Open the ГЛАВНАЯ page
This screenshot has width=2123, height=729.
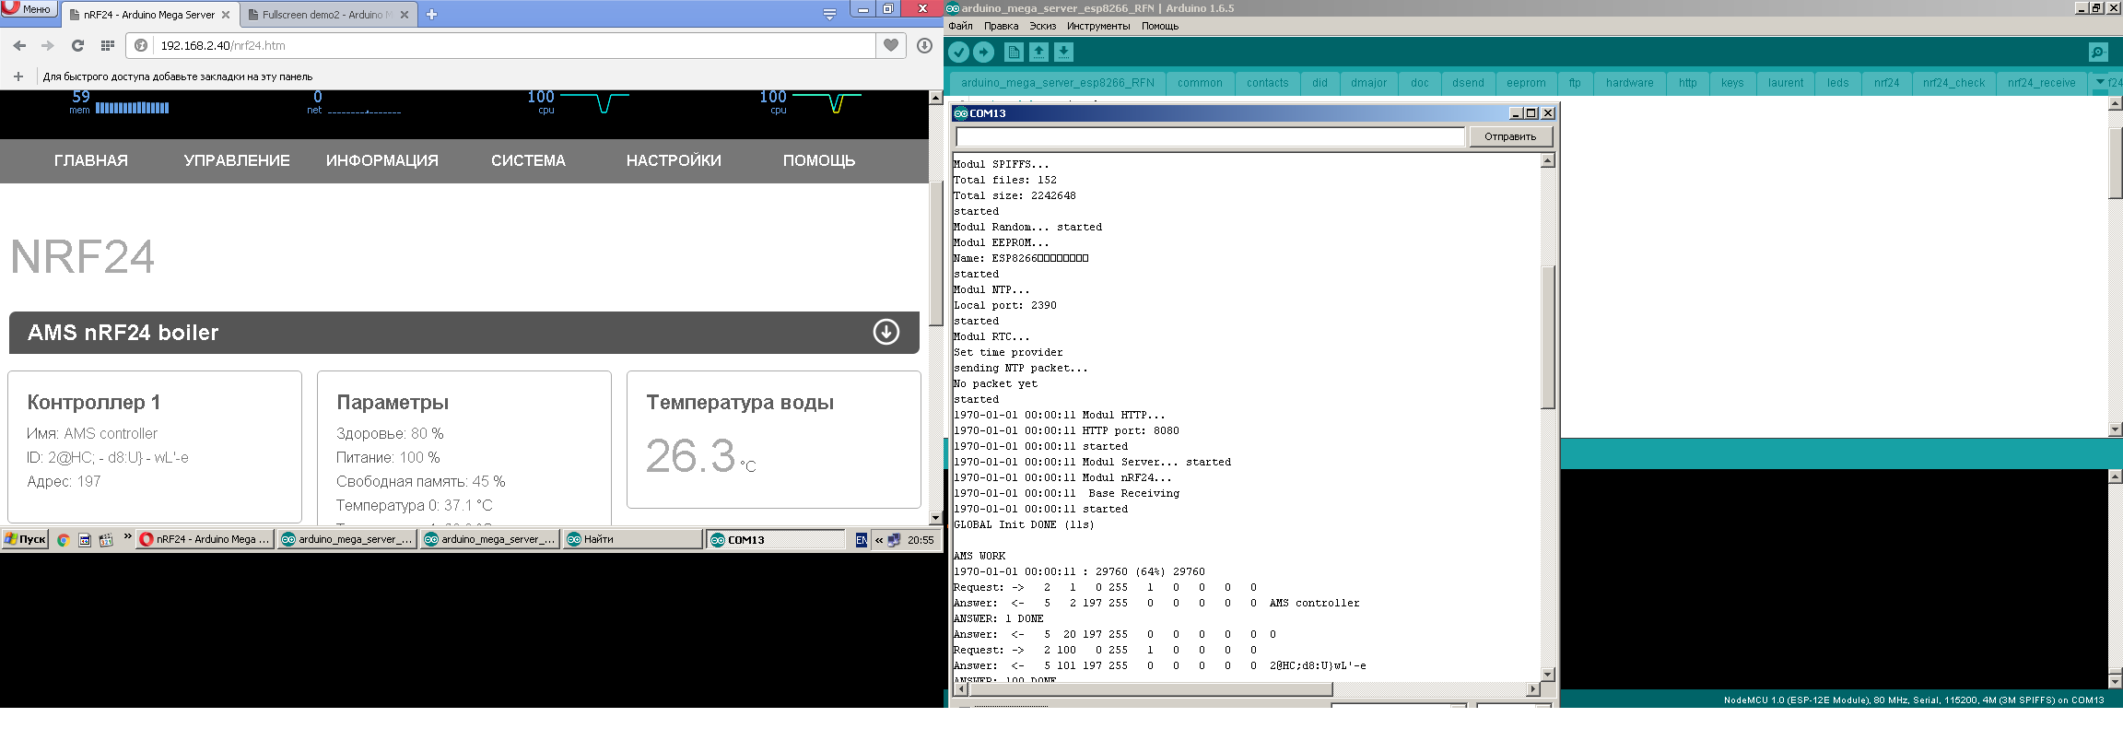pyautogui.click(x=90, y=160)
